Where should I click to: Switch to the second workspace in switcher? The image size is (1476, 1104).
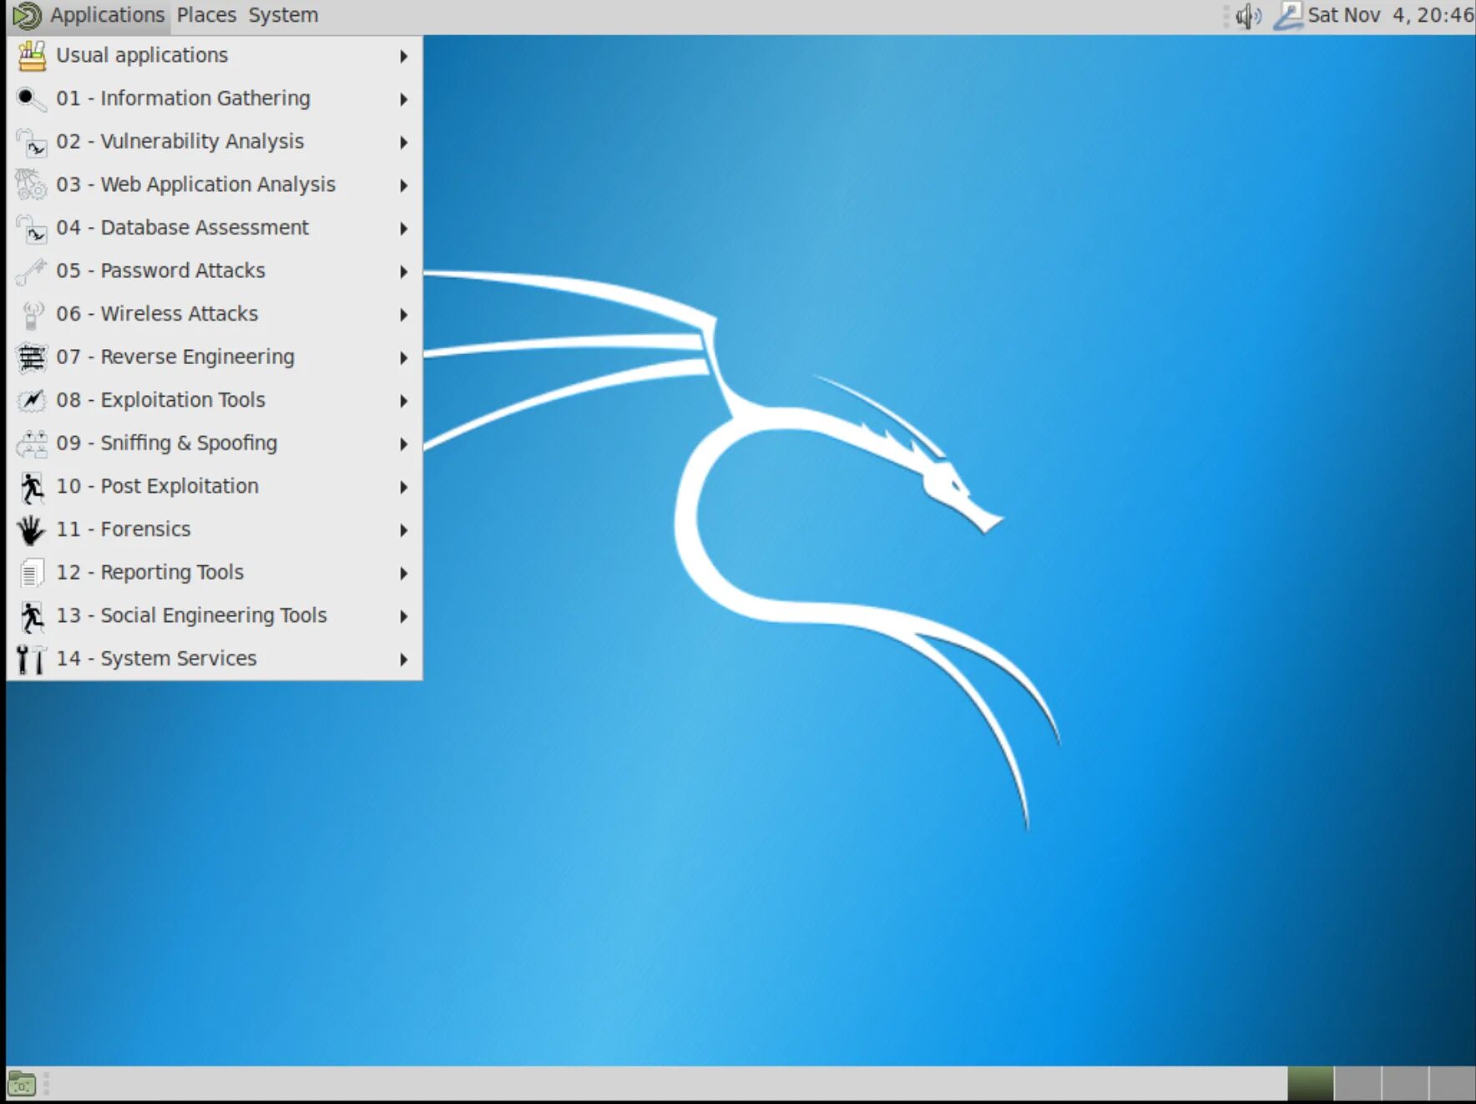1357,1084
